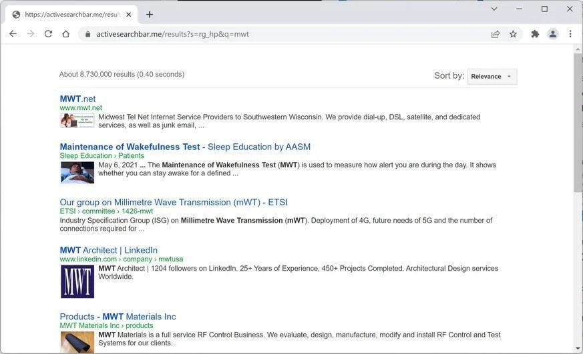Click the Midwest Tel Net description snippet
Viewport: 583px width, 354px height.
[x=289, y=121]
